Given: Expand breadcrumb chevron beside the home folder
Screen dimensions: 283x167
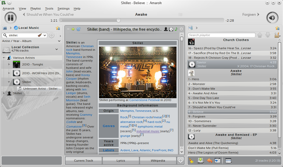Looking at the screenshot, I should pos(11,28).
